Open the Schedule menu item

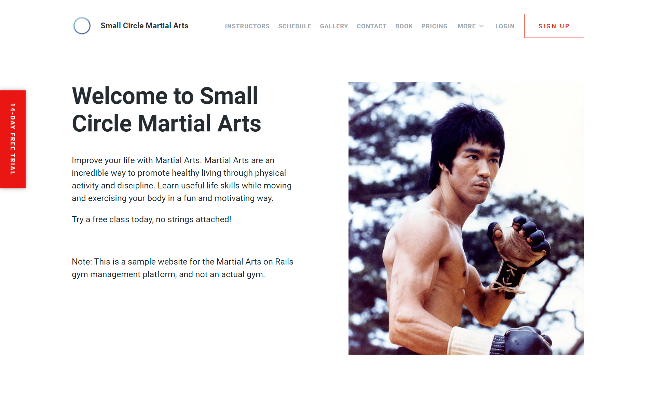coord(295,26)
